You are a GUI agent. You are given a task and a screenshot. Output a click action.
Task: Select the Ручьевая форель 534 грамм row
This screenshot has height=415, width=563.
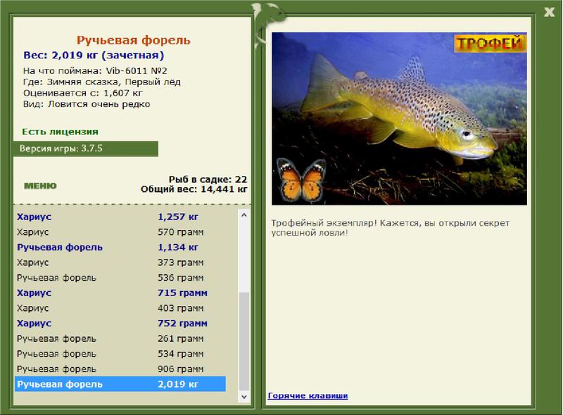pyautogui.click(x=120, y=354)
